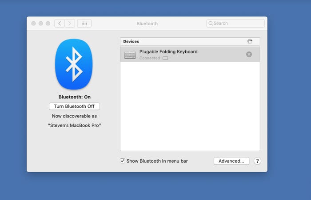
Task: Open help with the question mark button
Action: coord(257,161)
